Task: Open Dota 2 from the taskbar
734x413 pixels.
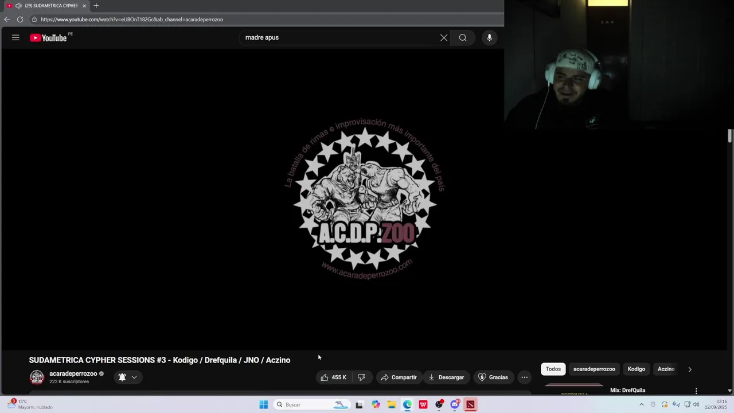Action: coord(471,405)
